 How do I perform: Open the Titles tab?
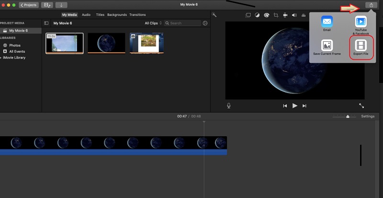pos(100,15)
